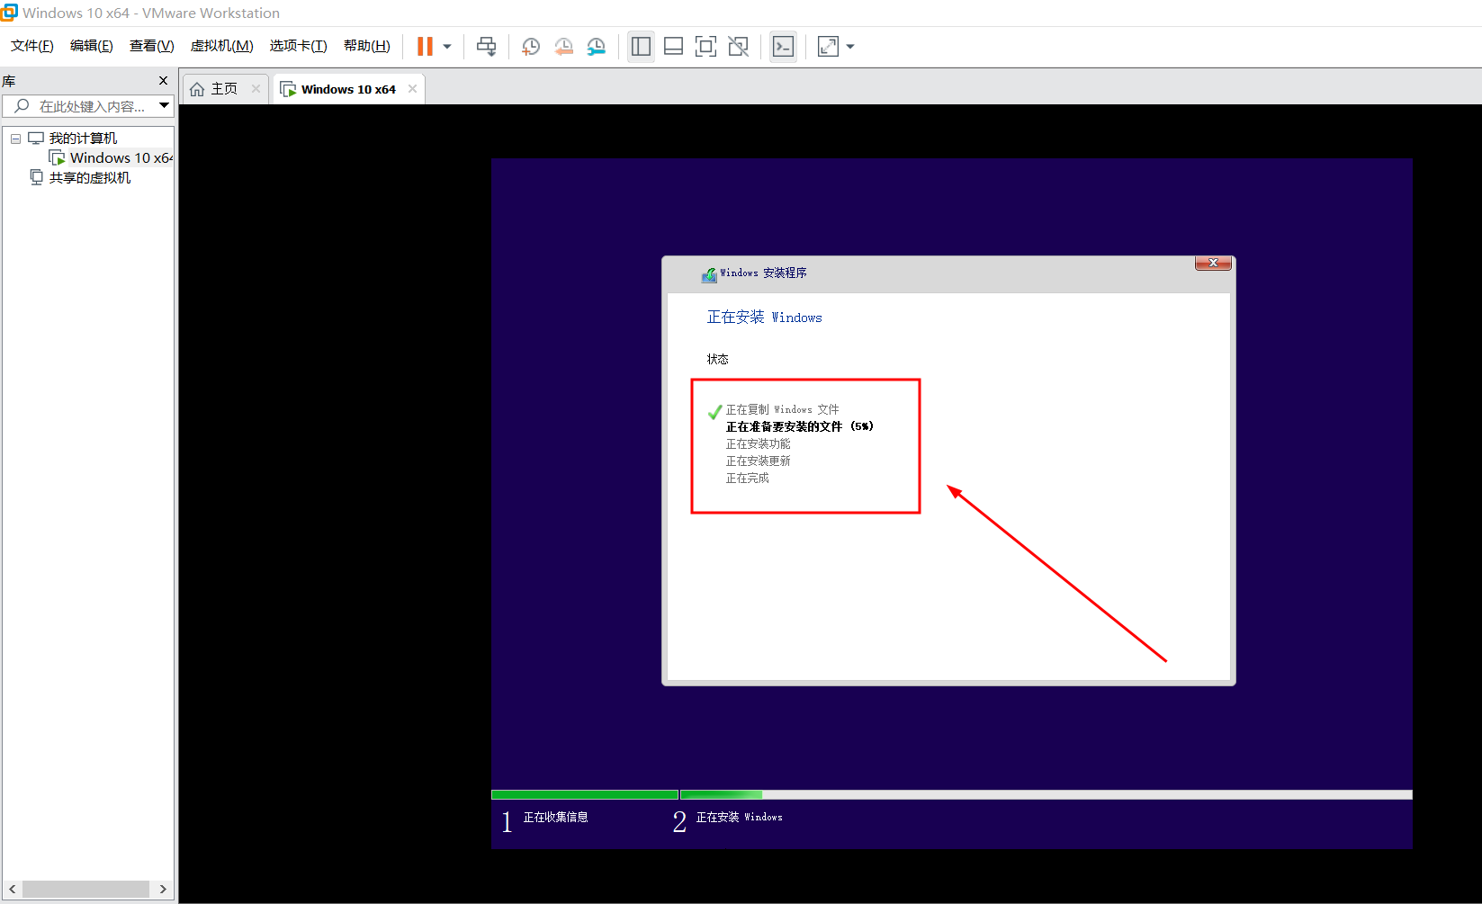Screen dimensions: 1482x904
Task: Take a snapshot of this virtual machine
Action: pyautogui.click(x=531, y=47)
